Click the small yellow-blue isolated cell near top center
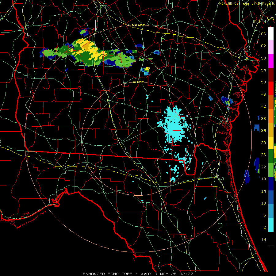This screenshot has width=276, height=276. (x=145, y=71)
